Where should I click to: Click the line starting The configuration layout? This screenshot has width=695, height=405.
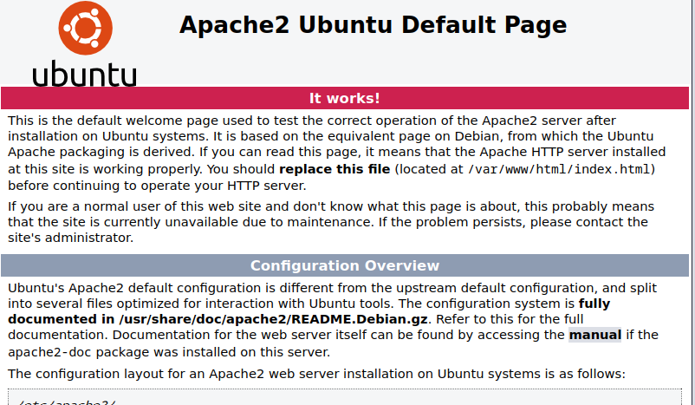click(316, 374)
